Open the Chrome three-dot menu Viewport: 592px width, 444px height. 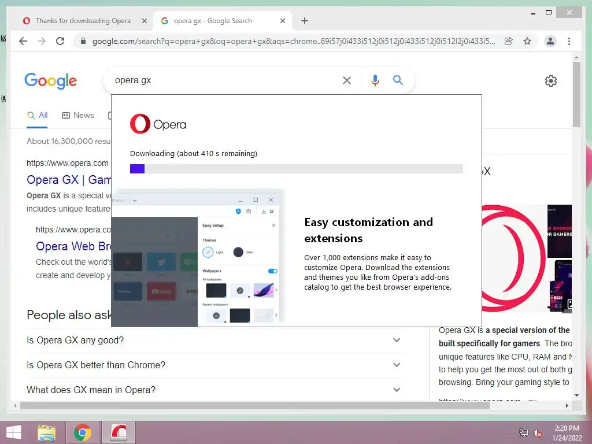[569, 41]
